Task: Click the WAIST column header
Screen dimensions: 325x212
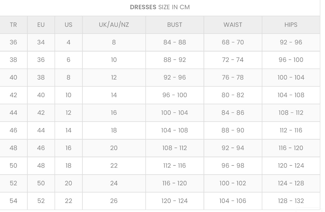Action: (x=233, y=25)
